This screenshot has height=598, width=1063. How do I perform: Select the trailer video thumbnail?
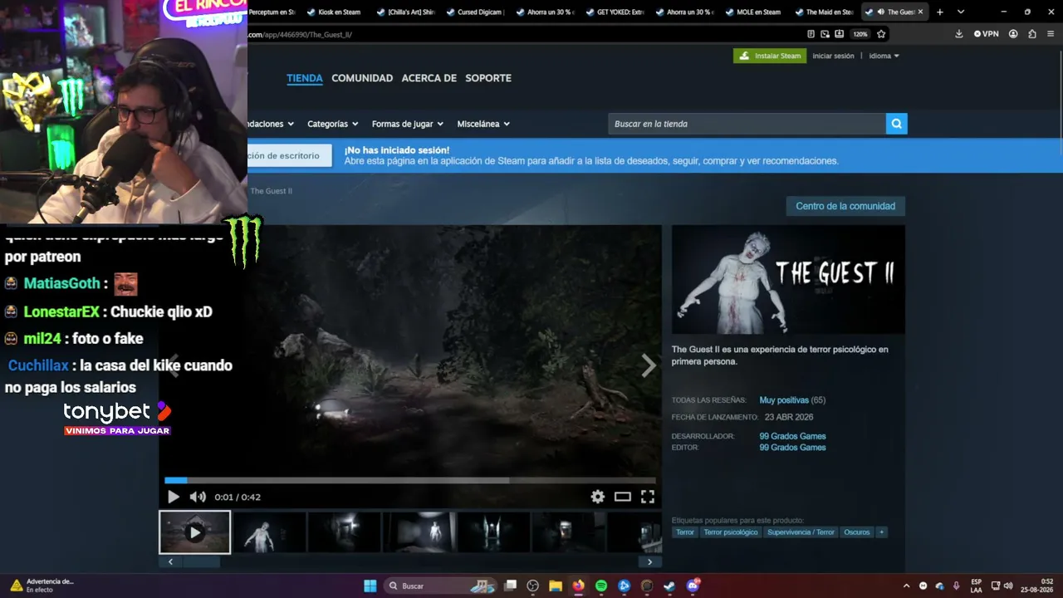coord(195,532)
